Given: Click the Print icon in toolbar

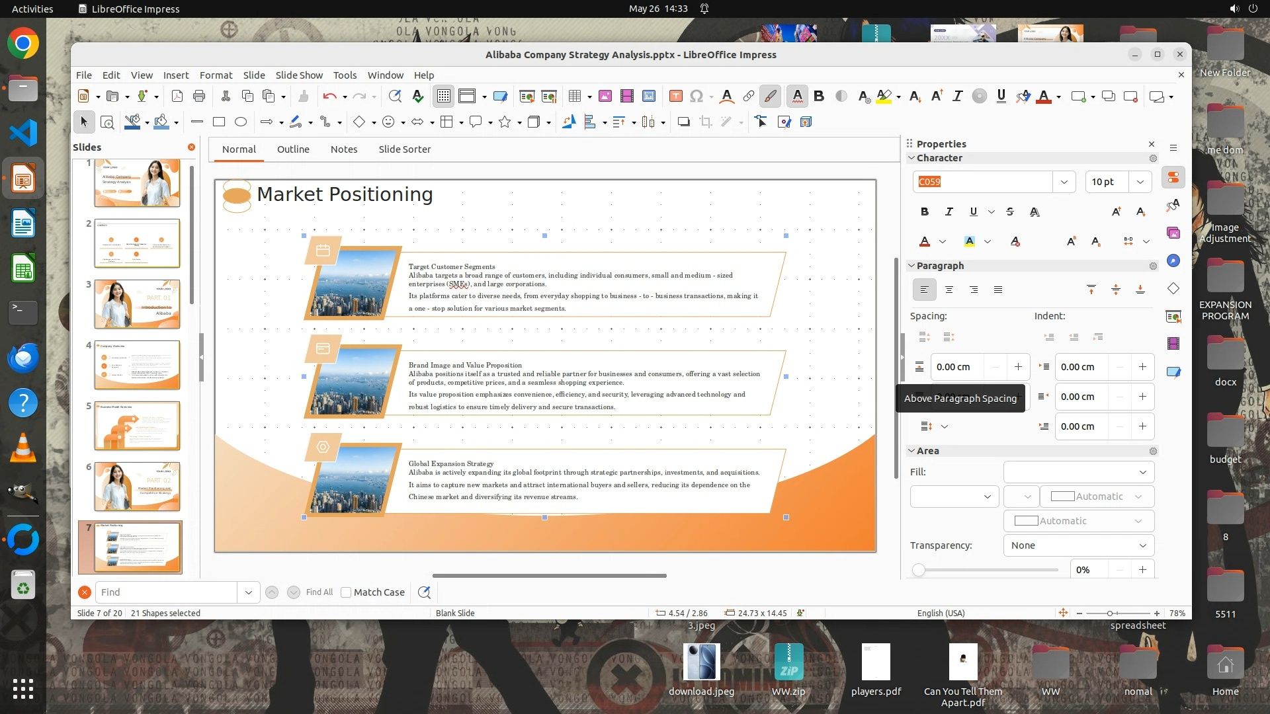Looking at the screenshot, I should click(199, 97).
